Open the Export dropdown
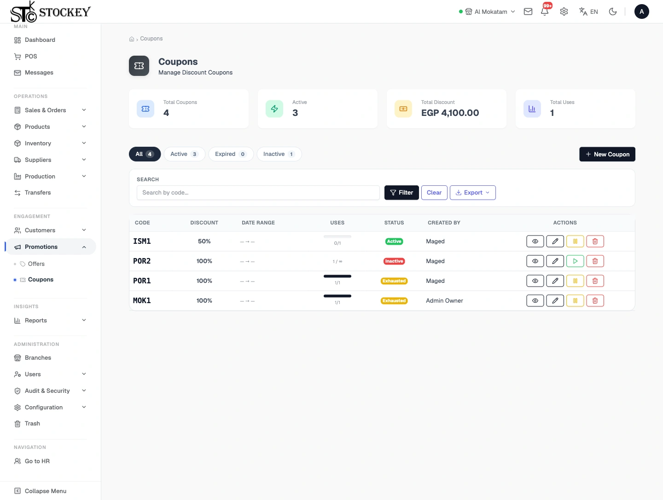The height and width of the screenshot is (500, 663). [x=473, y=193]
